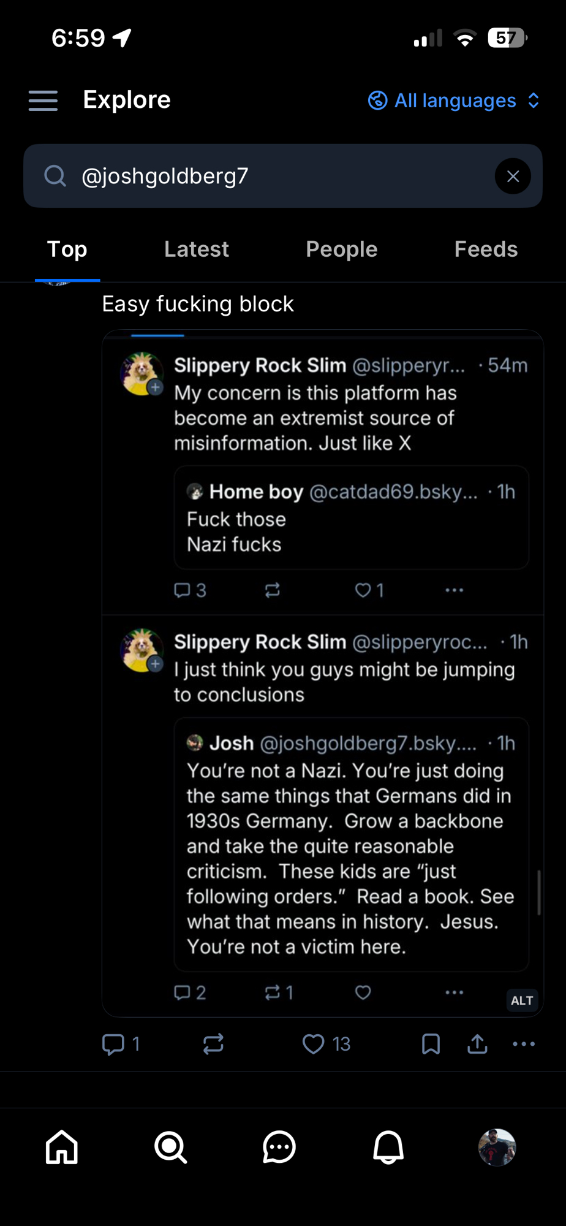Open post options three-dot menu
The height and width of the screenshot is (1226, 566).
coord(524,1044)
